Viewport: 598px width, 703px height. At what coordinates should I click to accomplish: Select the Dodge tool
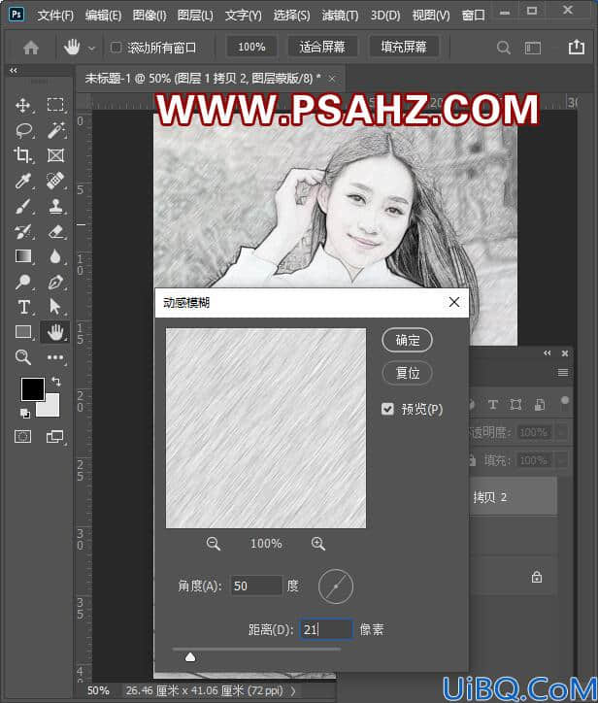(x=23, y=282)
